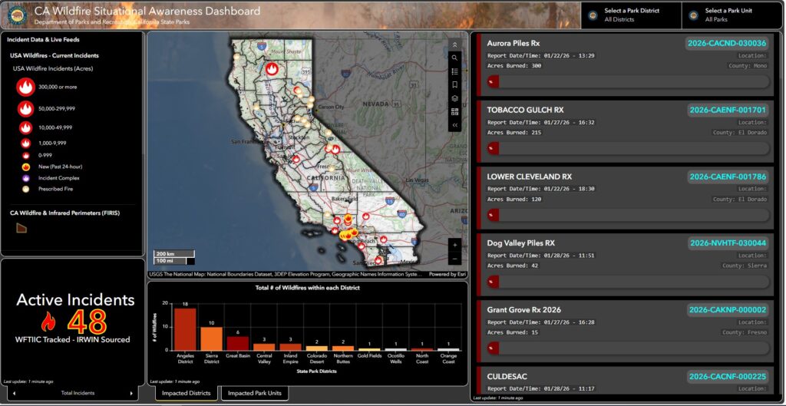The height and width of the screenshot is (406, 786).
Task: Select the Total Incidents indicator label
Action: (78, 394)
